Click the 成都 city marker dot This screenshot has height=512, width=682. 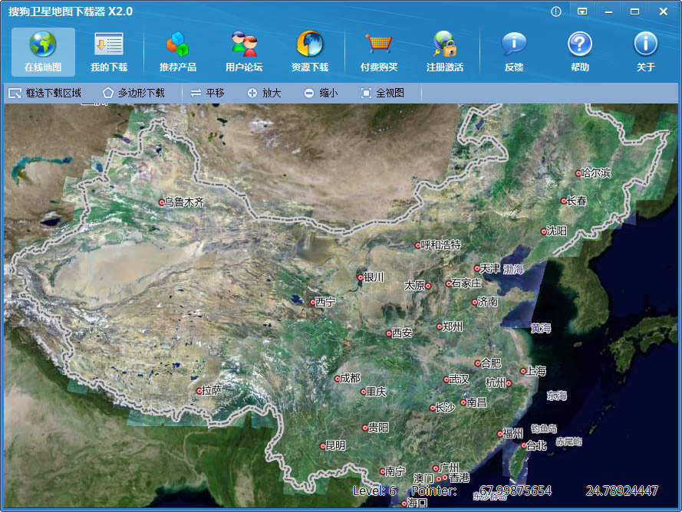tap(337, 379)
